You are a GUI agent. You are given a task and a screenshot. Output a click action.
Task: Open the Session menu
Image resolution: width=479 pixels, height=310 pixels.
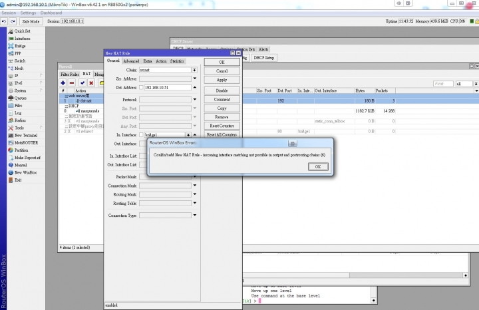pos(9,13)
